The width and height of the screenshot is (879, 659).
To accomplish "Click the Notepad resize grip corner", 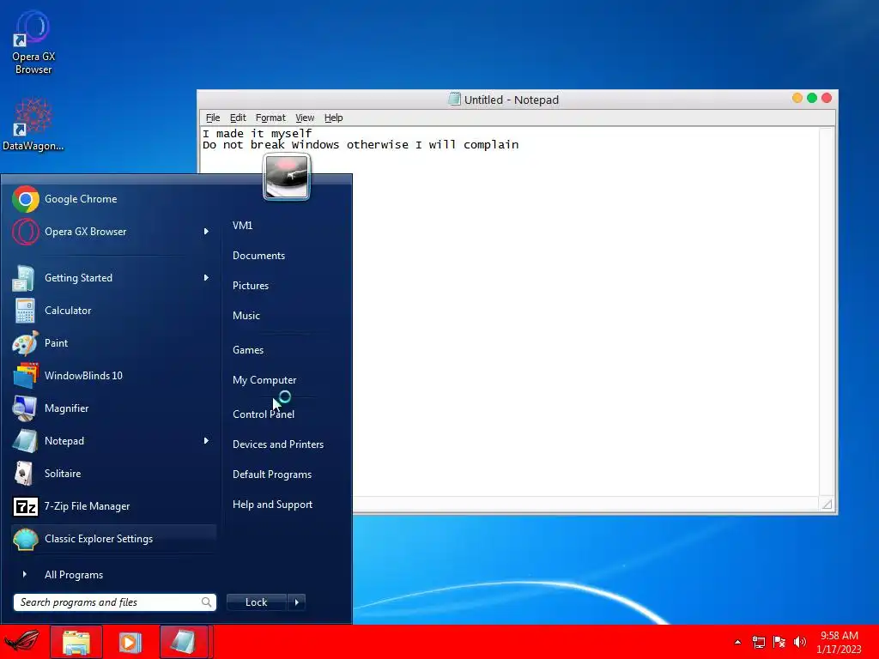I will tap(827, 504).
